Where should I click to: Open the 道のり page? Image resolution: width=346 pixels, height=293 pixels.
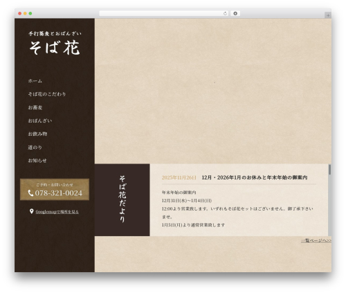pyautogui.click(x=35, y=148)
